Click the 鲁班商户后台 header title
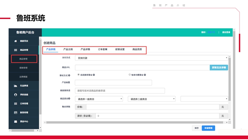248x139 pixels. coord(25,32)
